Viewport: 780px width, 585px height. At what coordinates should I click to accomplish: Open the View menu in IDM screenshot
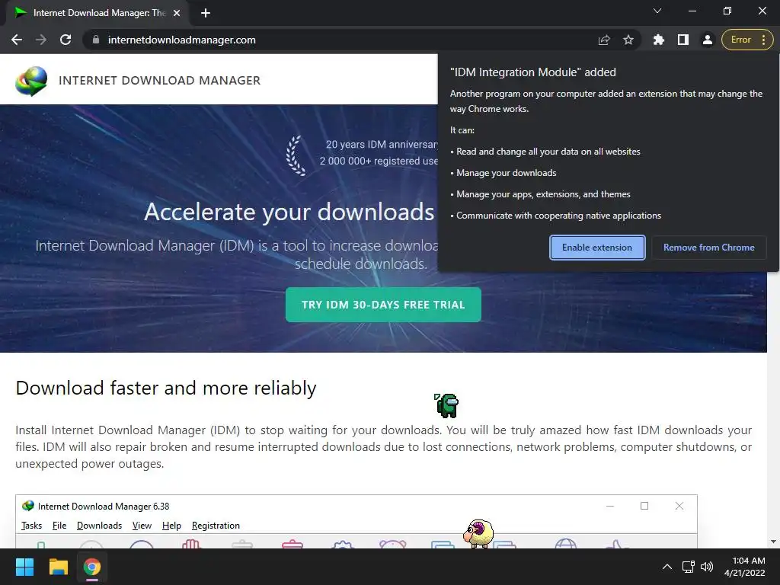pyautogui.click(x=142, y=526)
